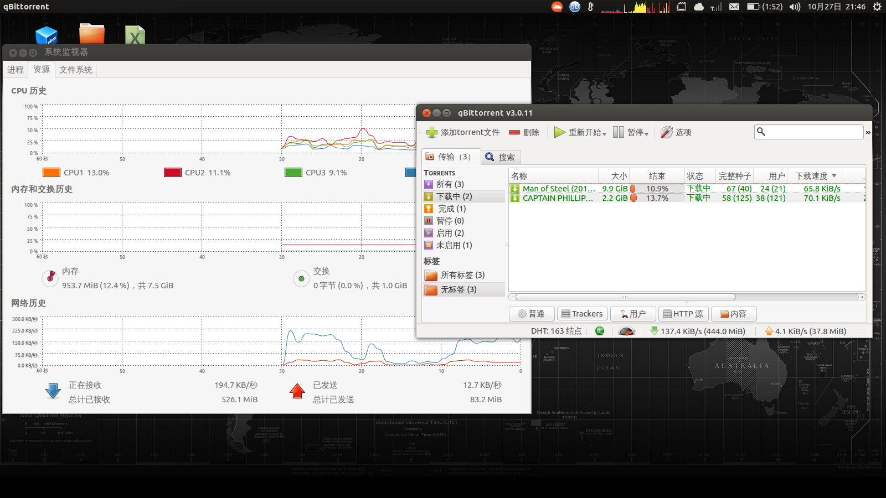Switch to the File Systems tab in System Monitor

point(76,70)
